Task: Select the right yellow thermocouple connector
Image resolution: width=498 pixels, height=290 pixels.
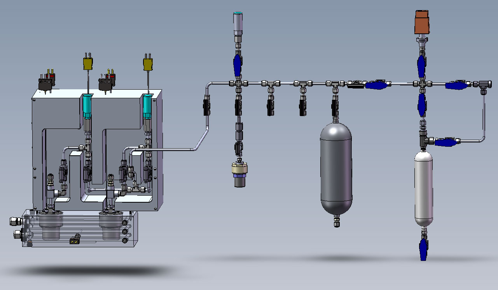Action: click(x=147, y=64)
